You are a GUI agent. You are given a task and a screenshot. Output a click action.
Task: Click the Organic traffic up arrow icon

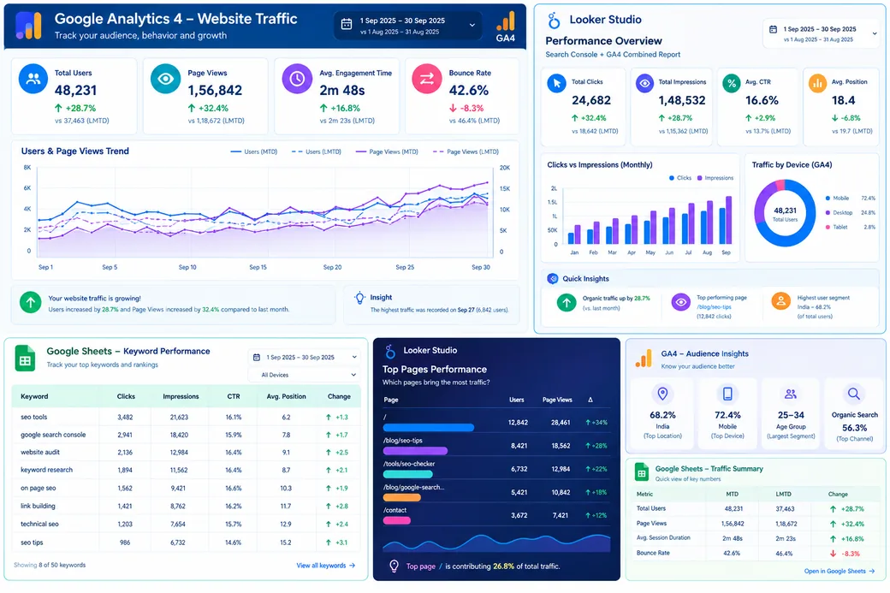(566, 302)
